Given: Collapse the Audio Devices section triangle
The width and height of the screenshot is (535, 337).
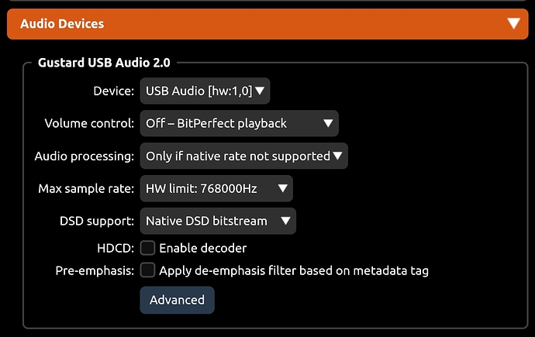Looking at the screenshot, I should pyautogui.click(x=513, y=23).
